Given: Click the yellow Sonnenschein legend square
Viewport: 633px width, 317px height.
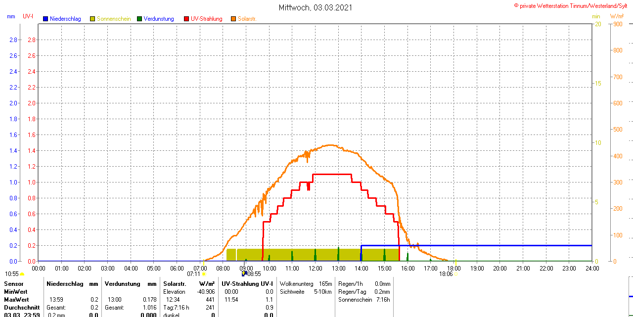Looking at the screenshot, I should click(92, 19).
